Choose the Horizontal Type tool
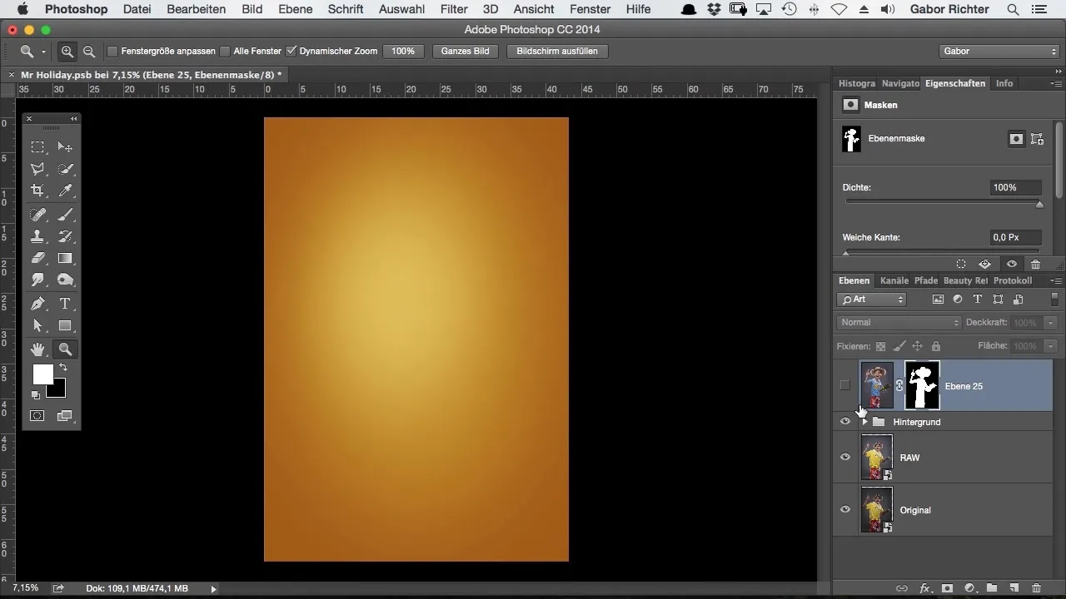Screen dimensions: 1066x599 click(x=65, y=304)
